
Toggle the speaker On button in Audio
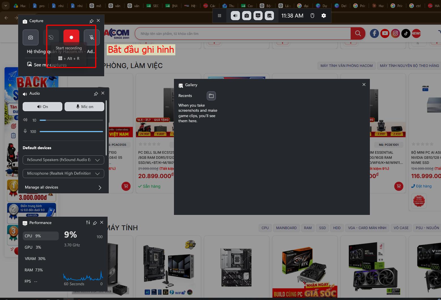(x=42, y=107)
